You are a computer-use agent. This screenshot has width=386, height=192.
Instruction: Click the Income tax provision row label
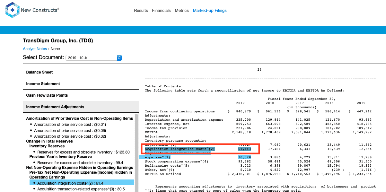pos(166,128)
